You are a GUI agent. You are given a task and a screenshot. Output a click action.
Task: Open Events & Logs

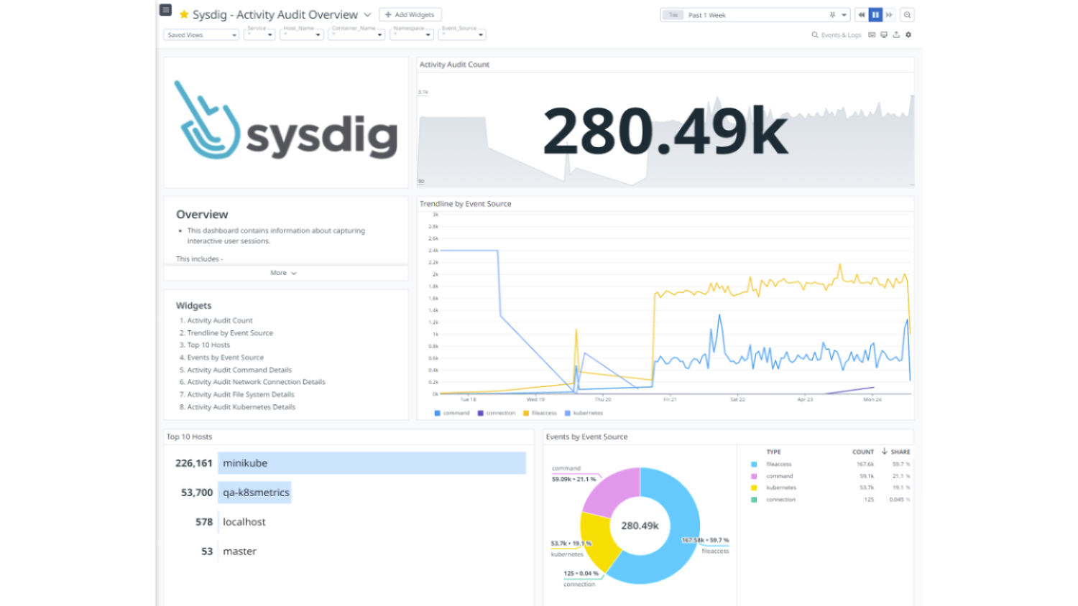coord(838,34)
